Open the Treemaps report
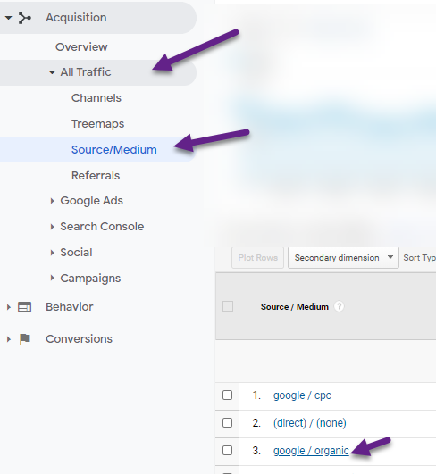Screen dimensions: 436x474 [x=97, y=124]
